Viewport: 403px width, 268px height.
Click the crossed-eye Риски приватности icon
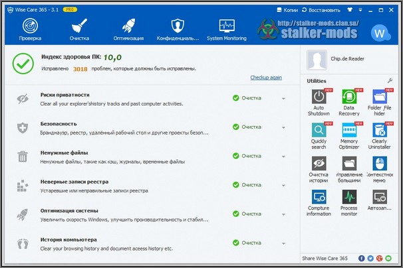(23, 99)
